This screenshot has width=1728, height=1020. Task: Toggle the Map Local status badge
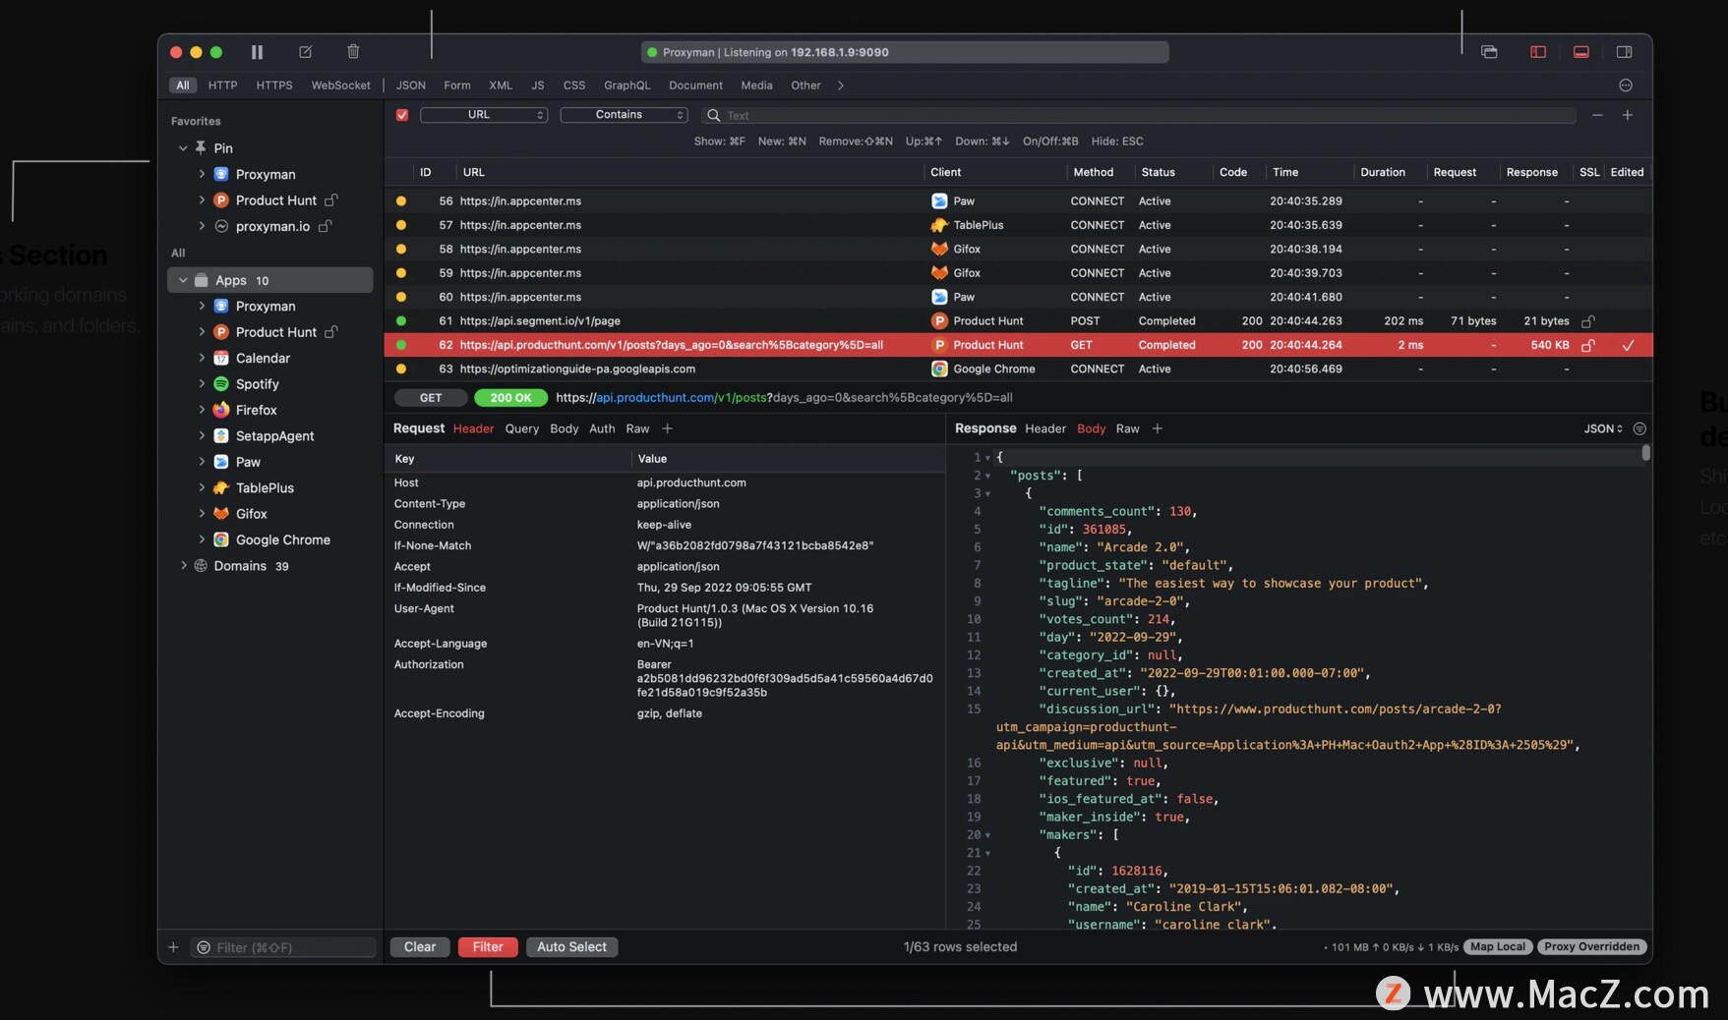[1498, 947]
